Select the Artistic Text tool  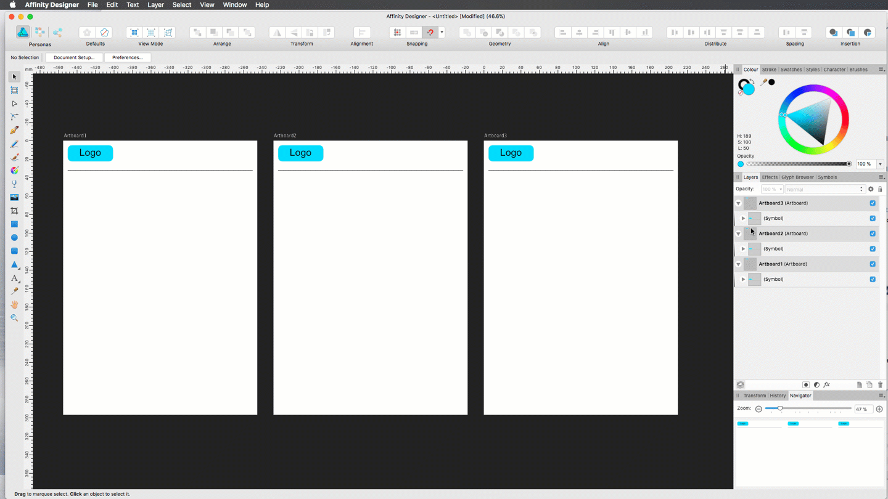click(14, 278)
